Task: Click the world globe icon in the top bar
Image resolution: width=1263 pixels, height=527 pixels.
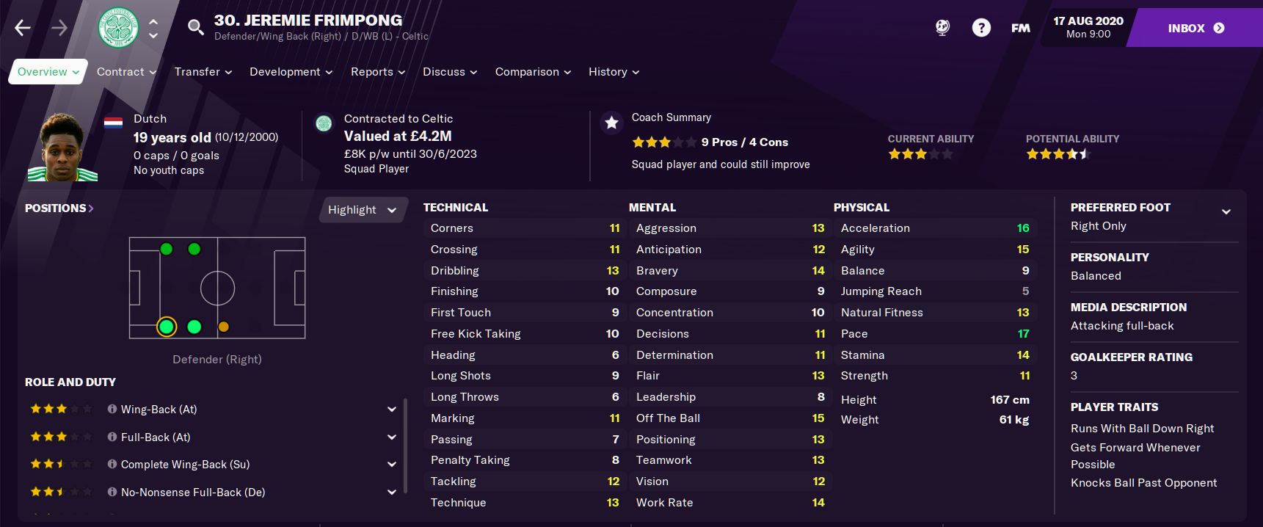Action: coord(942,28)
